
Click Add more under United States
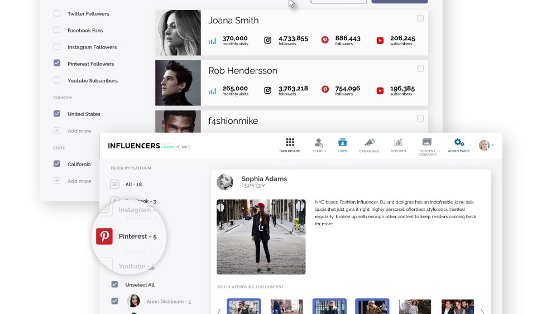tap(79, 131)
